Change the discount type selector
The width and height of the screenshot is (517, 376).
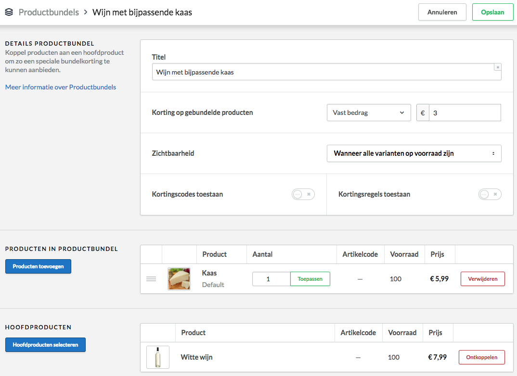coord(369,113)
